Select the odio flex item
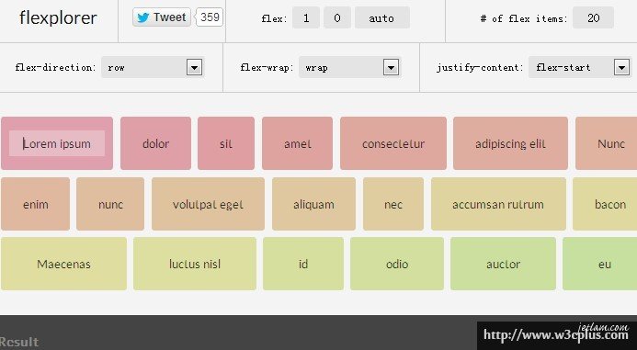 (397, 264)
